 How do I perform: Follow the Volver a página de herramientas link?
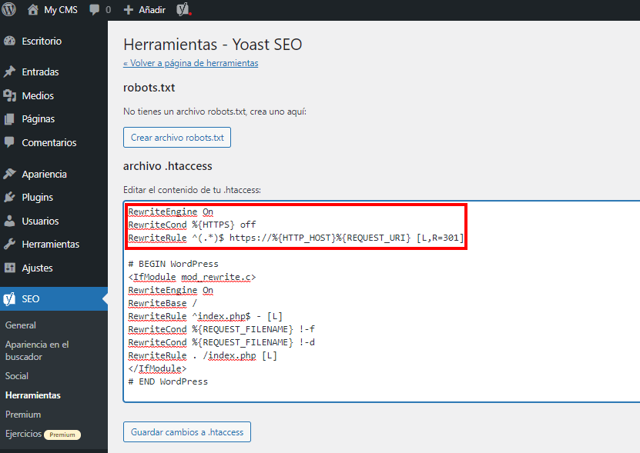point(190,63)
